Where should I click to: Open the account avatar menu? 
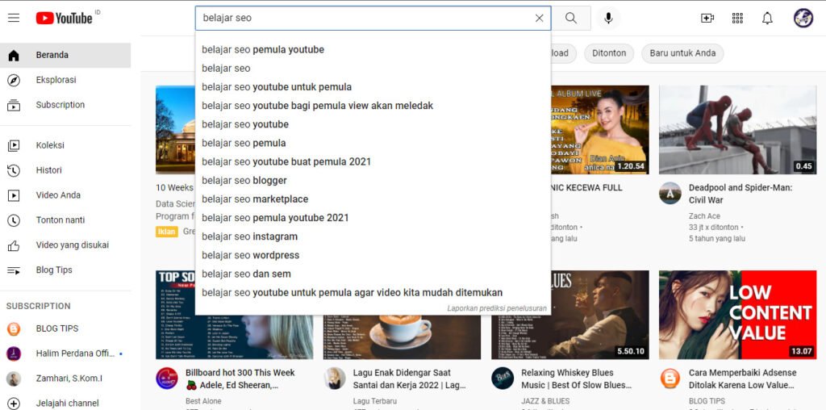803,18
